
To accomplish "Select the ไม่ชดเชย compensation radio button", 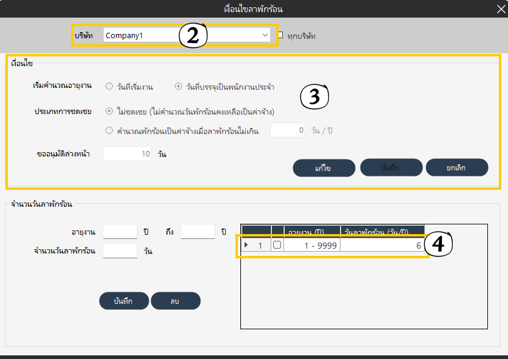I will 109,111.
